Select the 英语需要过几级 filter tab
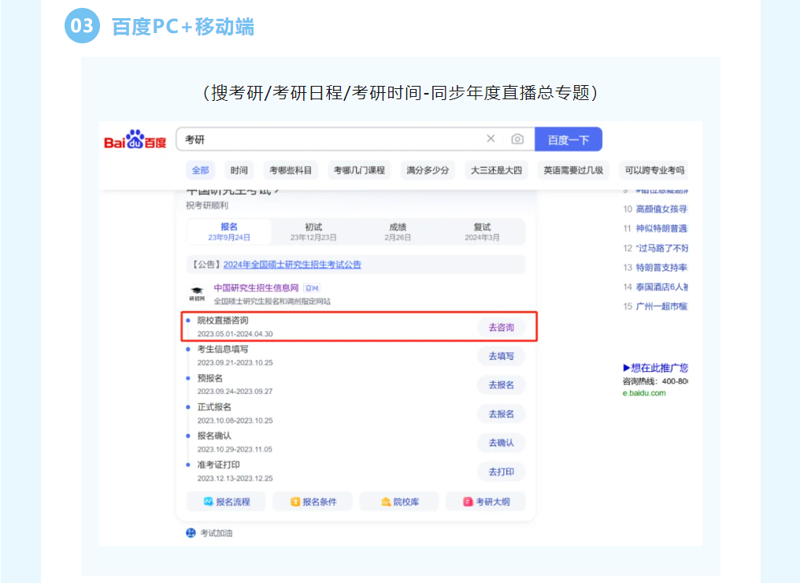The width and height of the screenshot is (800, 583). pos(573,170)
